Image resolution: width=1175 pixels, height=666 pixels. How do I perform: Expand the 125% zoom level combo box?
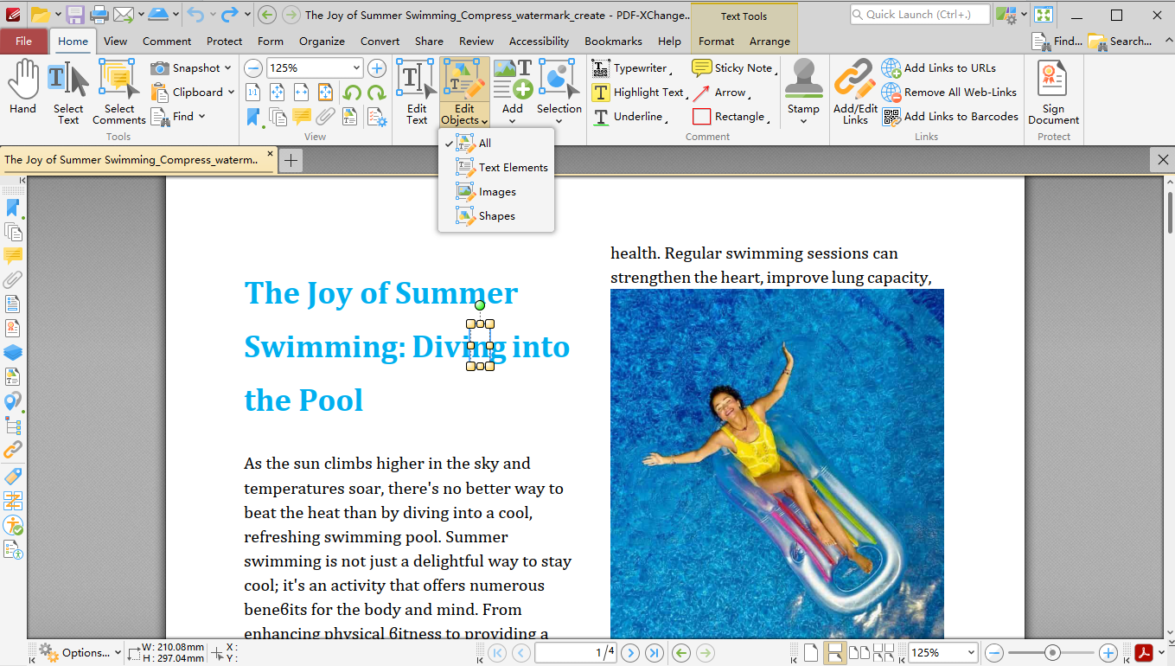click(x=356, y=68)
